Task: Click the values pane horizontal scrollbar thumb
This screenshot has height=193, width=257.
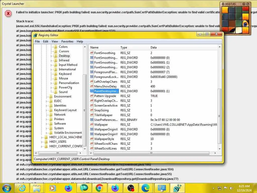Action: 151,153
